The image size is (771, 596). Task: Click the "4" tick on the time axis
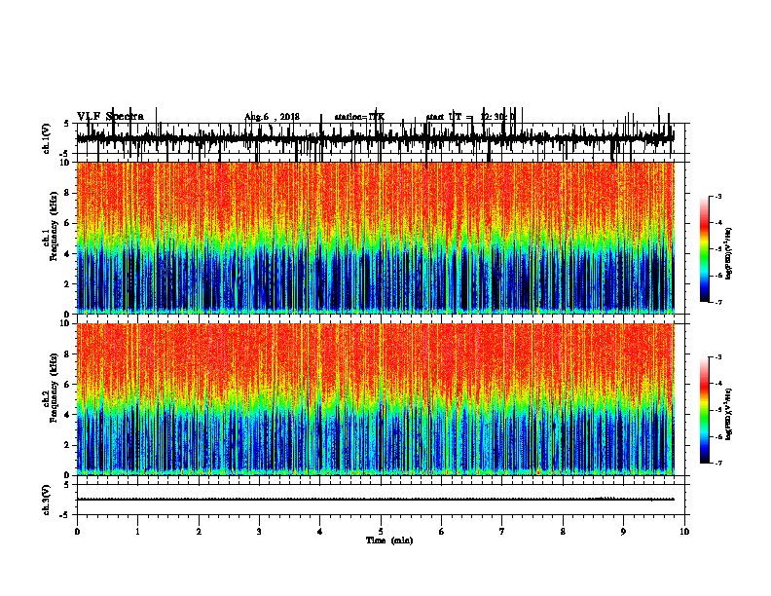click(x=320, y=532)
